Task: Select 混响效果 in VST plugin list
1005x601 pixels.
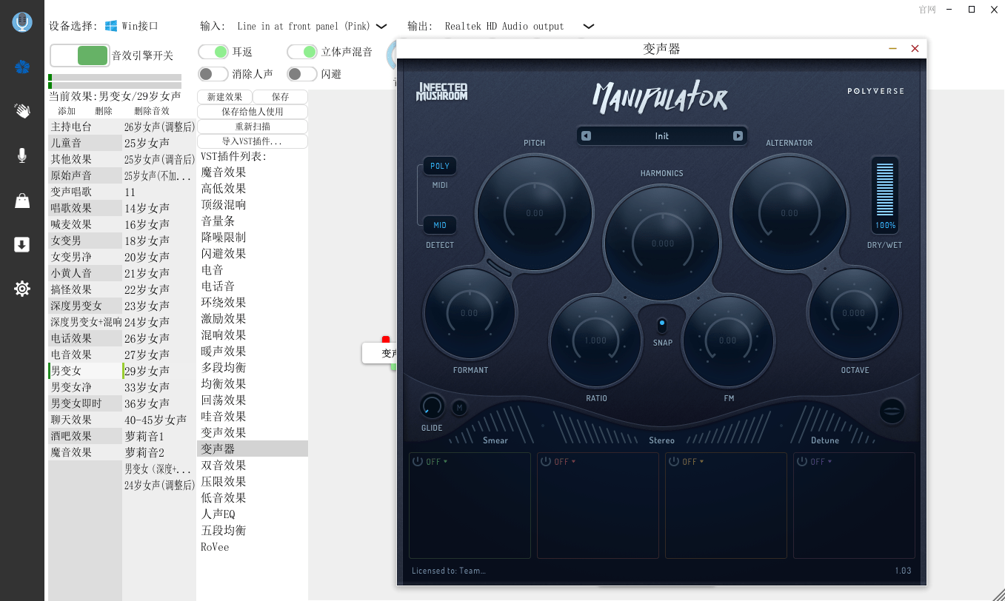Action: pyautogui.click(x=253, y=335)
